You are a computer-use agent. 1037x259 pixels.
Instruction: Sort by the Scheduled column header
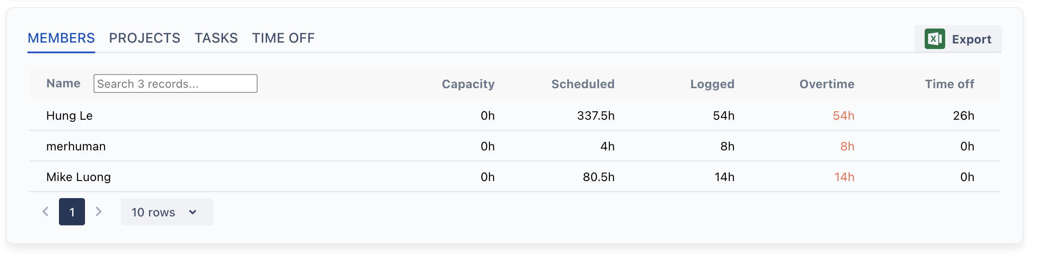pyautogui.click(x=583, y=84)
